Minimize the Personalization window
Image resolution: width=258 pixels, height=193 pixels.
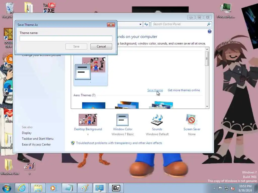[x=191, y=17]
